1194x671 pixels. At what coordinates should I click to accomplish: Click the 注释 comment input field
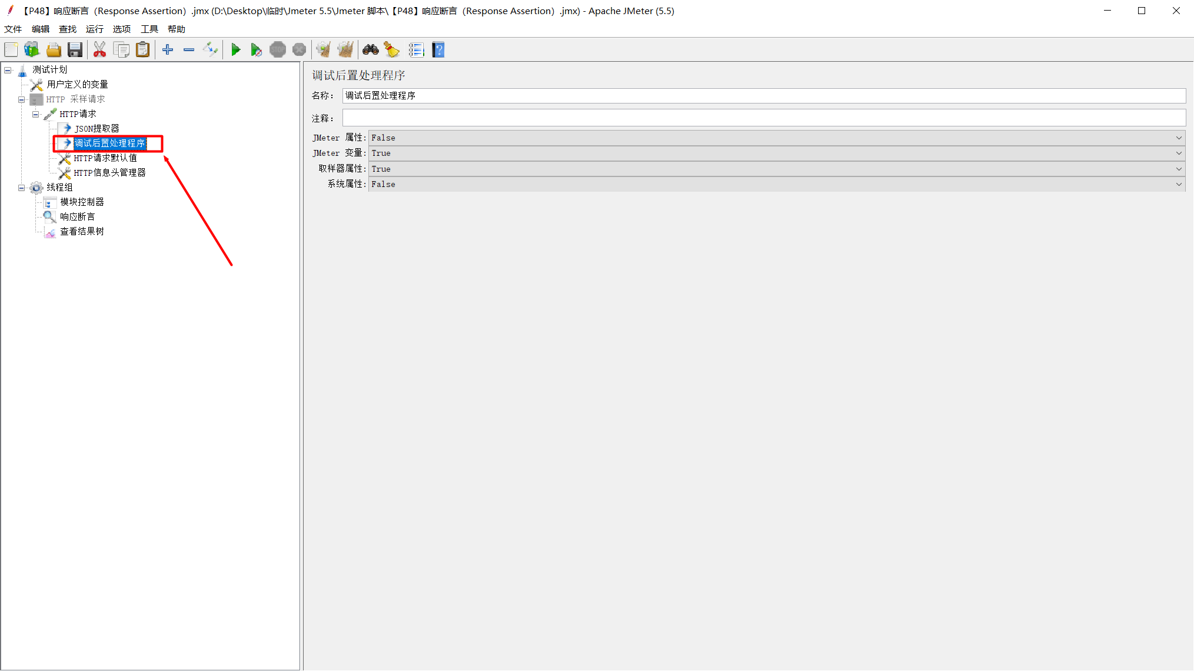(x=763, y=118)
